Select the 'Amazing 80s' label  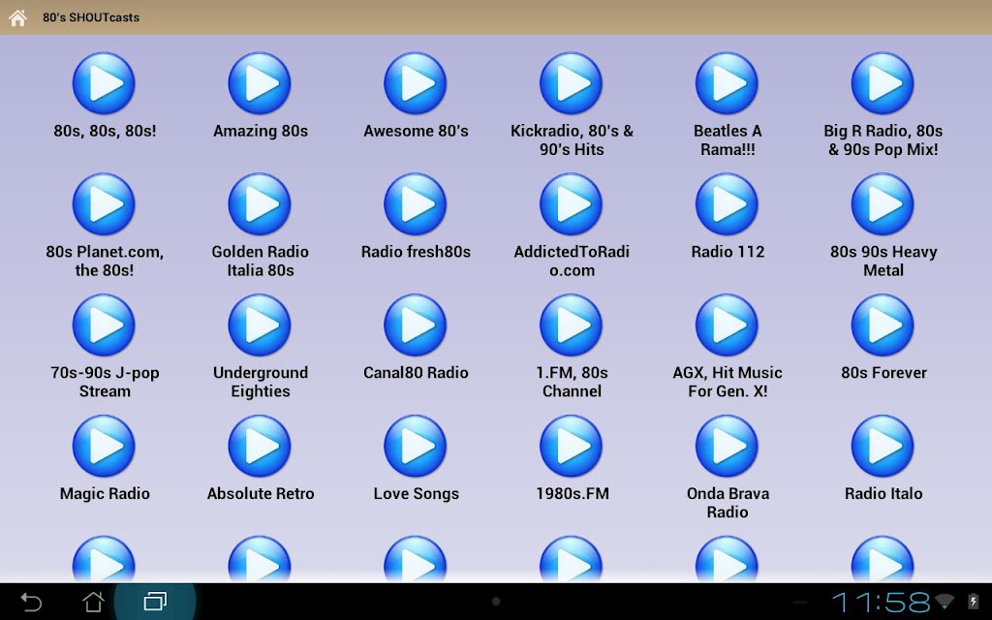tap(260, 131)
